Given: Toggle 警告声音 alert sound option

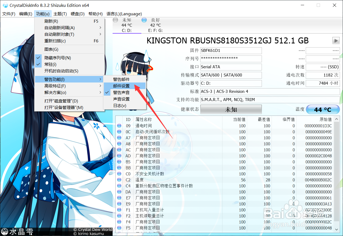Looking at the screenshot, I should click(125, 93).
